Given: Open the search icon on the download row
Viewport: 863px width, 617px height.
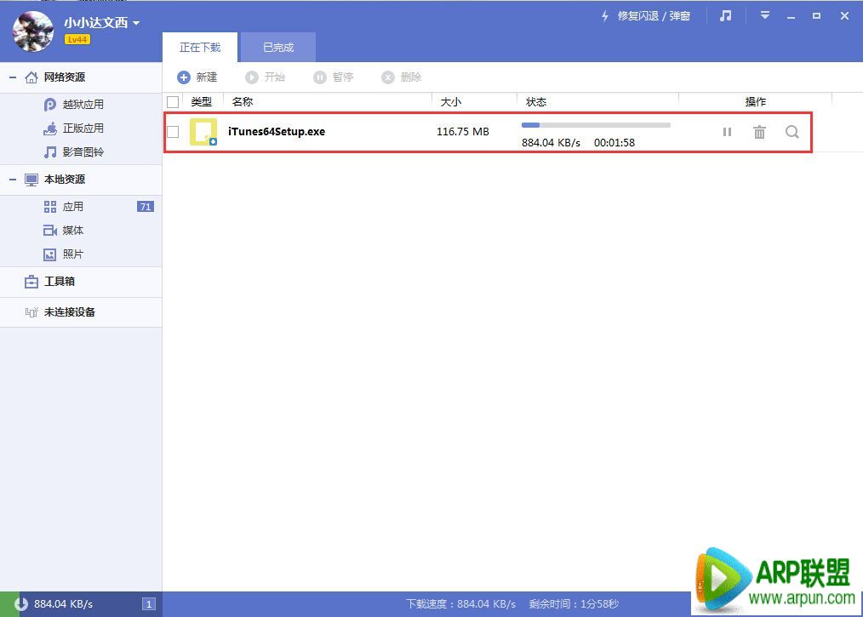Looking at the screenshot, I should click(792, 132).
